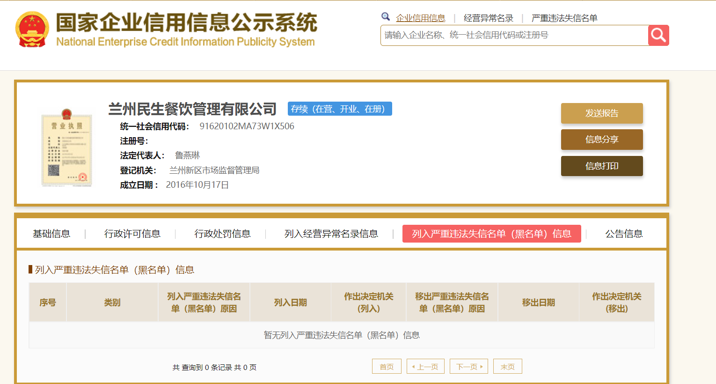Click the legal representative name 鲁燕琳

[x=187, y=155]
